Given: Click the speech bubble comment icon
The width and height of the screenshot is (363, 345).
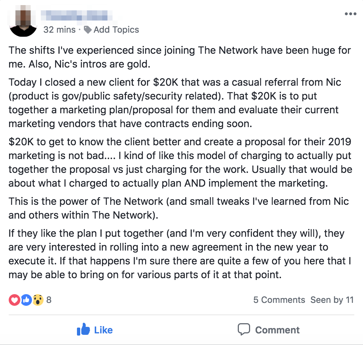Looking at the screenshot, I should pos(244,329).
